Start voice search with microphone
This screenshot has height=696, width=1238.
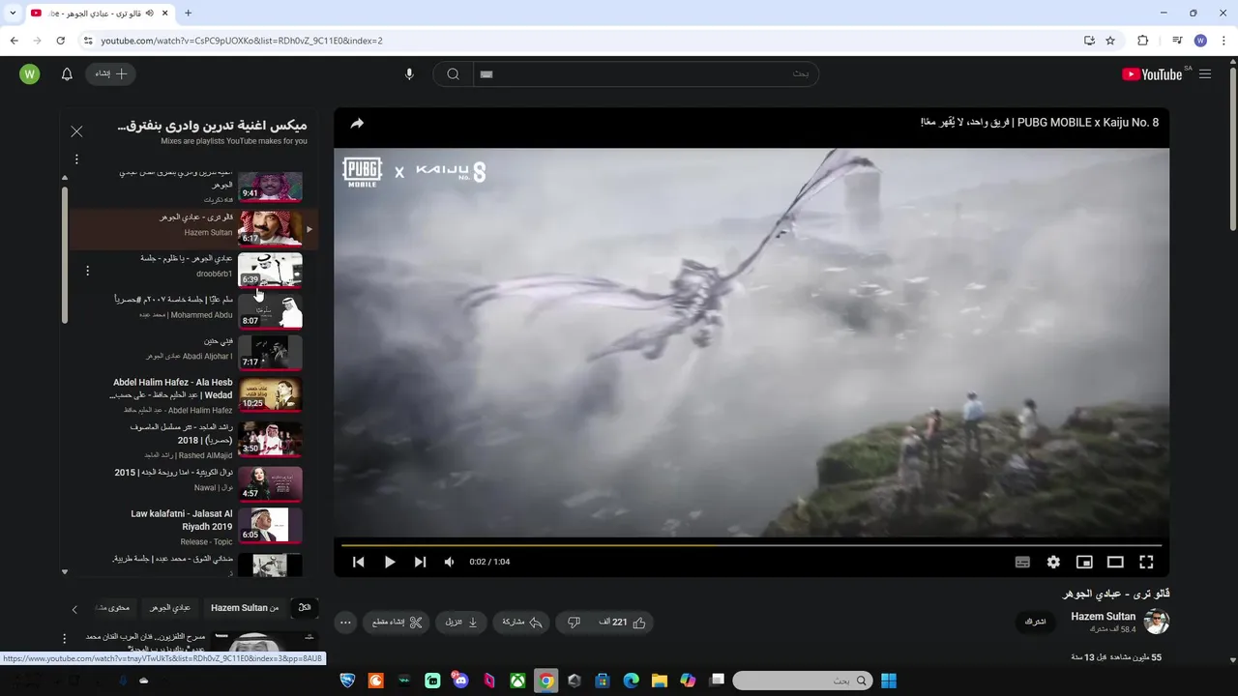pos(409,74)
